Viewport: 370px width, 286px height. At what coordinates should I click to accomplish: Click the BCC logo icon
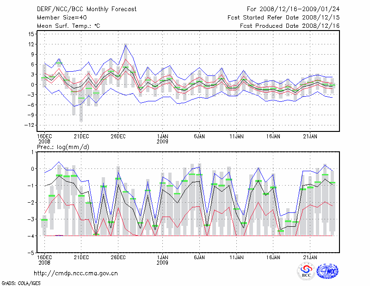point(306,271)
